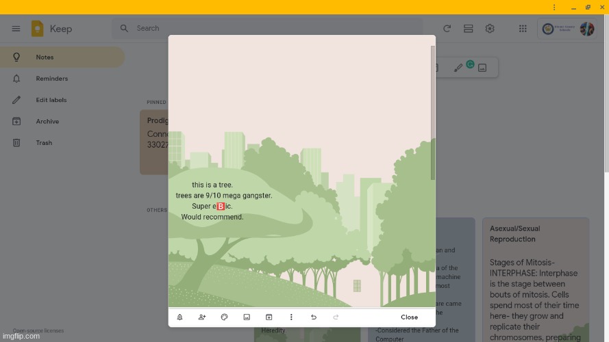Select Notes in the sidebar
Screen dimensions: 609x342
click(x=62, y=57)
